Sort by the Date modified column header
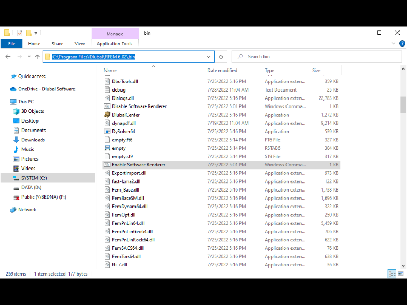Screen dimensions: 407x305 [x=233, y=70]
